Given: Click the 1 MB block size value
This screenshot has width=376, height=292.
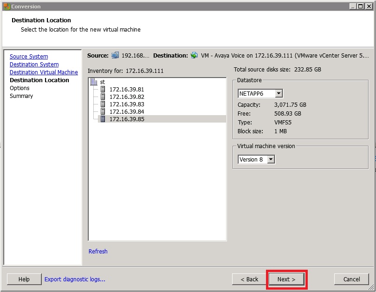Looking at the screenshot, I should click(x=280, y=131).
